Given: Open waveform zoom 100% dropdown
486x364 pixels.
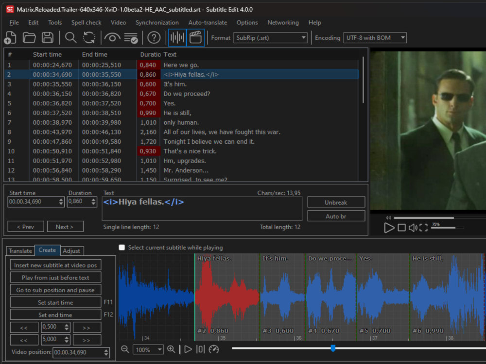Looking at the screenshot, I should (x=148, y=350).
